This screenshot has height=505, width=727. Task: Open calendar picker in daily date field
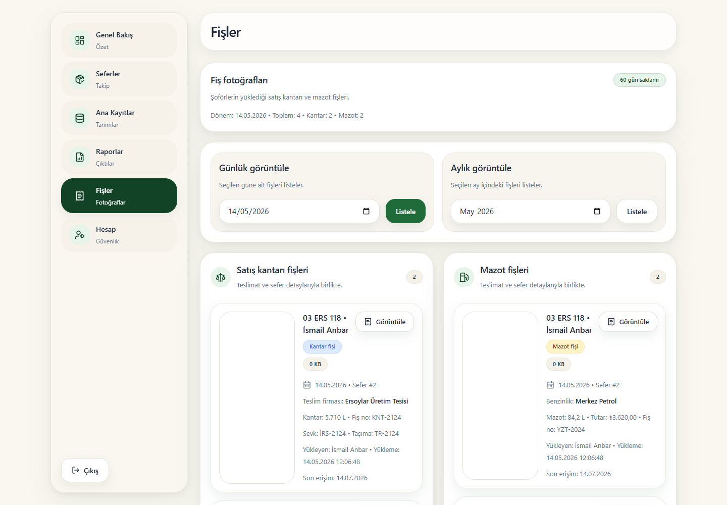(366, 211)
